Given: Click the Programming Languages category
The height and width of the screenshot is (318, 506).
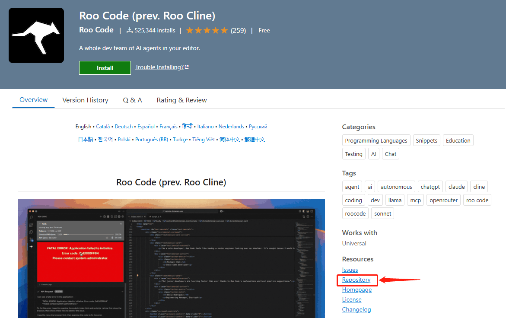Looking at the screenshot, I should 376,140.
